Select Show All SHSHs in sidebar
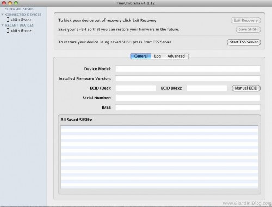The image size is (272, 207). (x=20, y=9)
